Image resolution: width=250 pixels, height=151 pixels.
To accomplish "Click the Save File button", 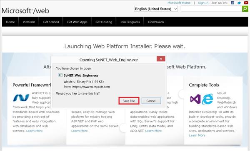I will [129, 101].
